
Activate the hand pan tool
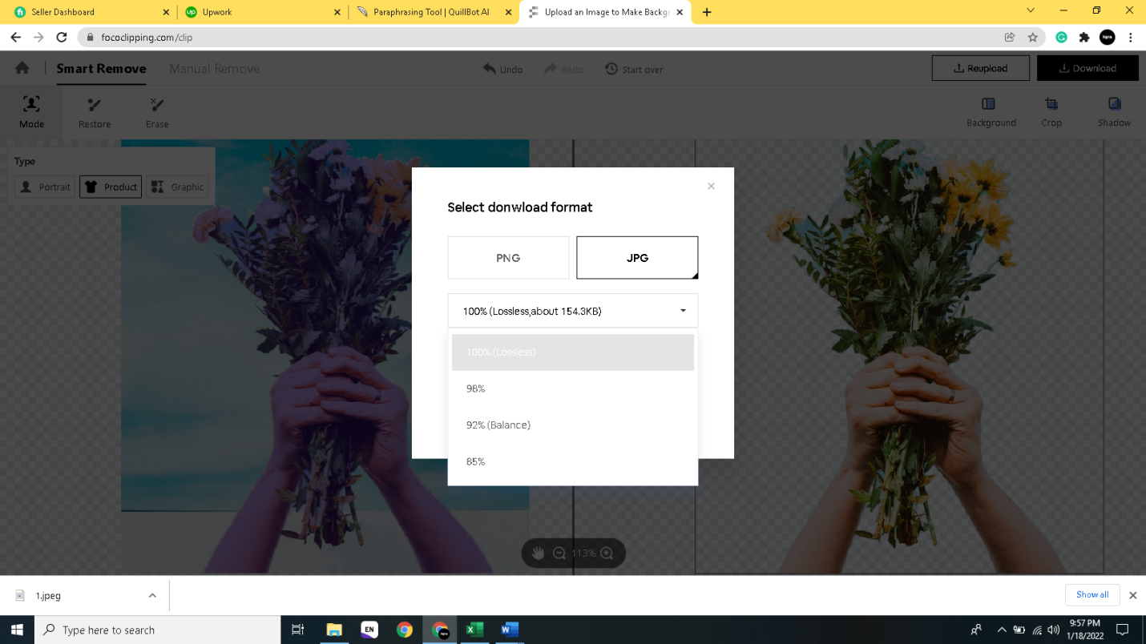click(538, 553)
